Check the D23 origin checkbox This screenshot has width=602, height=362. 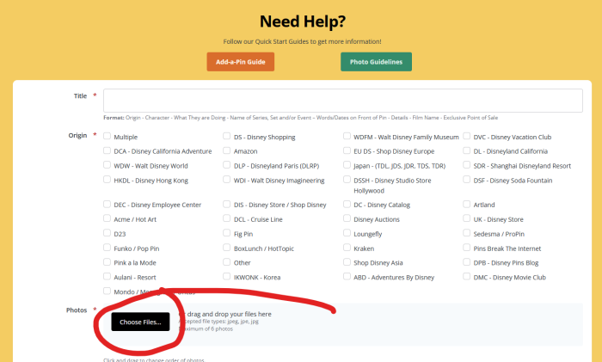[107, 234]
